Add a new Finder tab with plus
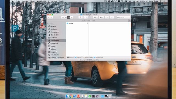The width and height of the screenshot is (176, 99). coord(130,21)
